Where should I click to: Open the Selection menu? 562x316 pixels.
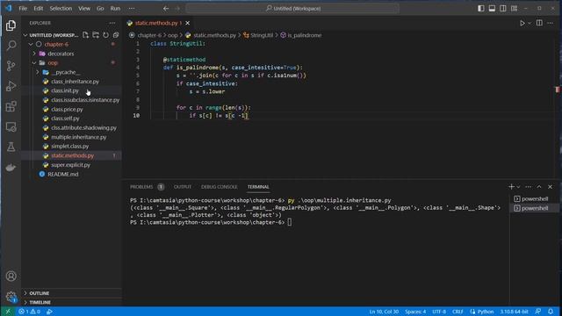tap(61, 8)
